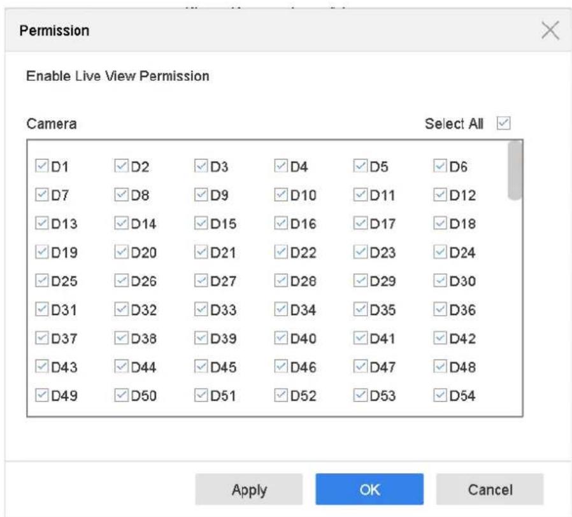Uncheck camera D9
This screenshot has width=572, height=517.
point(201,195)
